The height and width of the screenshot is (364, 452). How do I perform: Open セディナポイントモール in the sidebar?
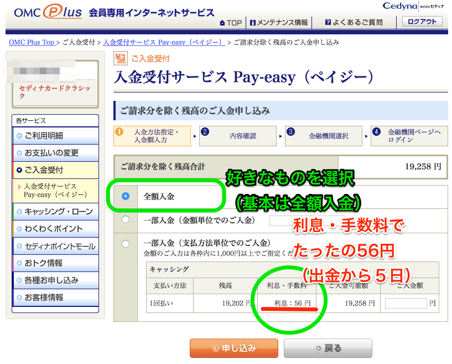click(x=56, y=246)
